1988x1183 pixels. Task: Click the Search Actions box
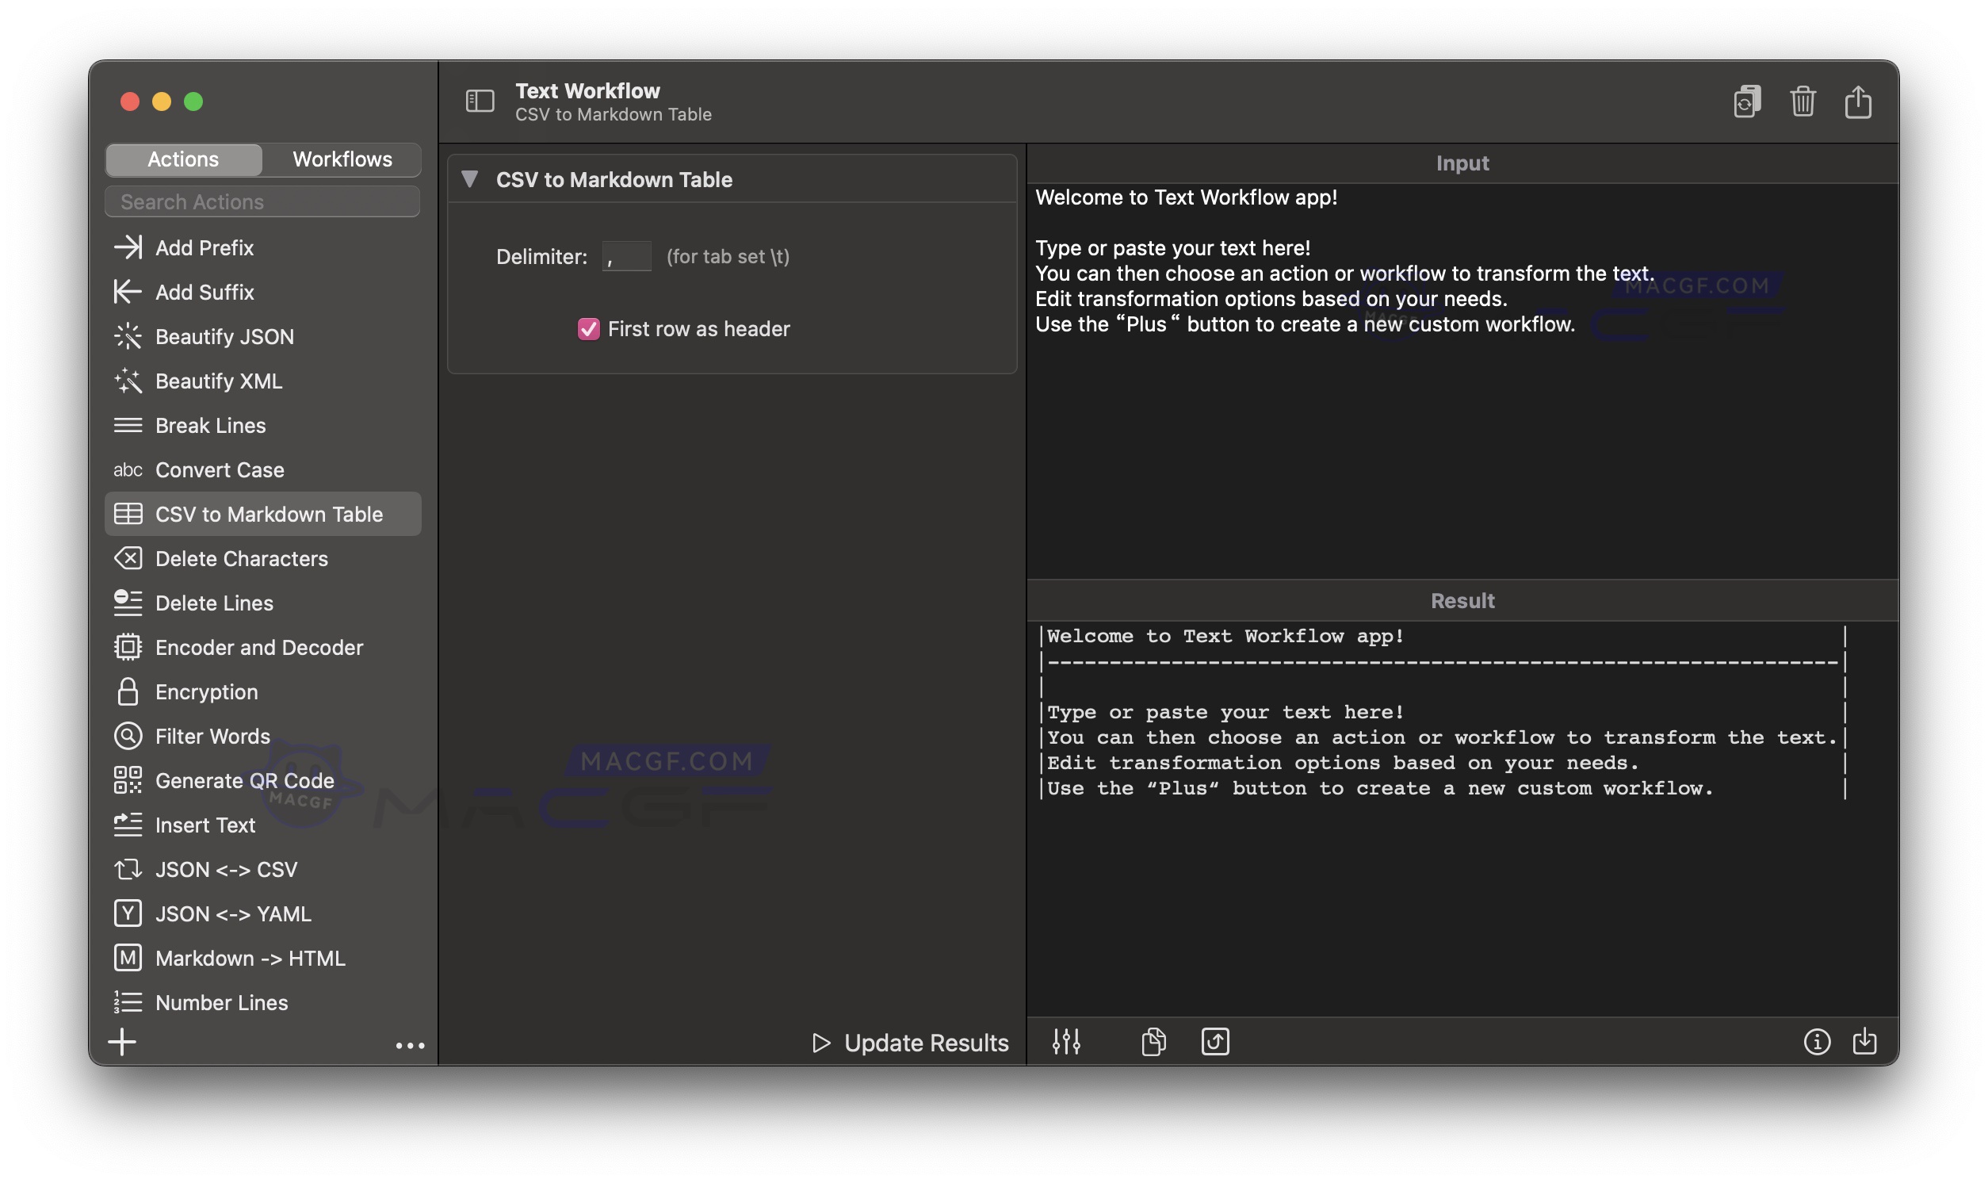[262, 201]
